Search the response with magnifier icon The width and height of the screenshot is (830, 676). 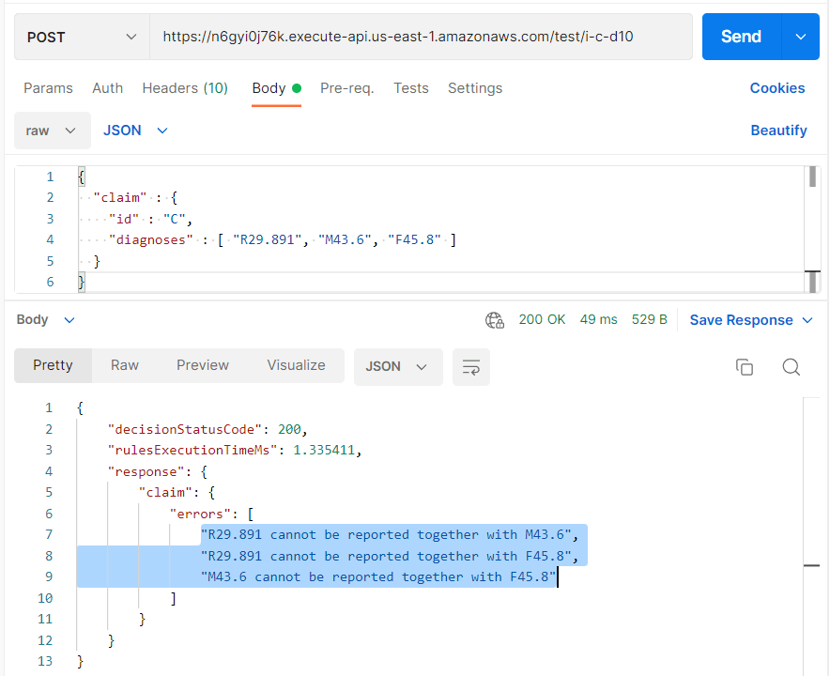(791, 367)
